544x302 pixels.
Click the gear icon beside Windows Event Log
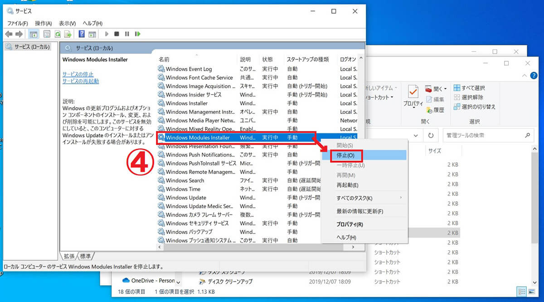(161, 69)
